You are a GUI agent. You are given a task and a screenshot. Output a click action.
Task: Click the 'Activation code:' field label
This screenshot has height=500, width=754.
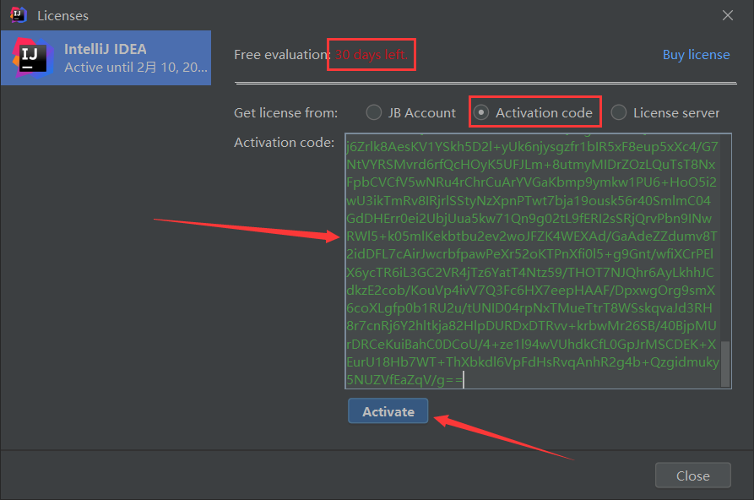point(284,143)
